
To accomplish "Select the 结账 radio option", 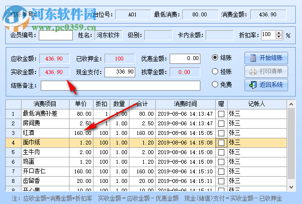I will pos(215,58).
